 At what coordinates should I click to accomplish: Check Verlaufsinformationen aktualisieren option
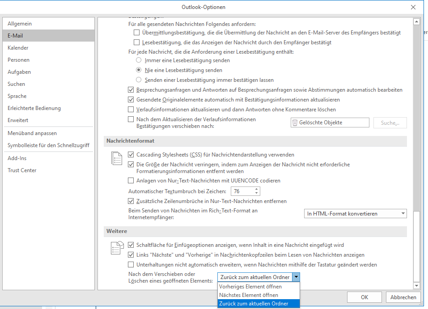[x=131, y=110]
